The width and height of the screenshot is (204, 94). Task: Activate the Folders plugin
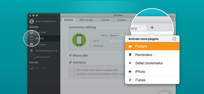(152, 46)
